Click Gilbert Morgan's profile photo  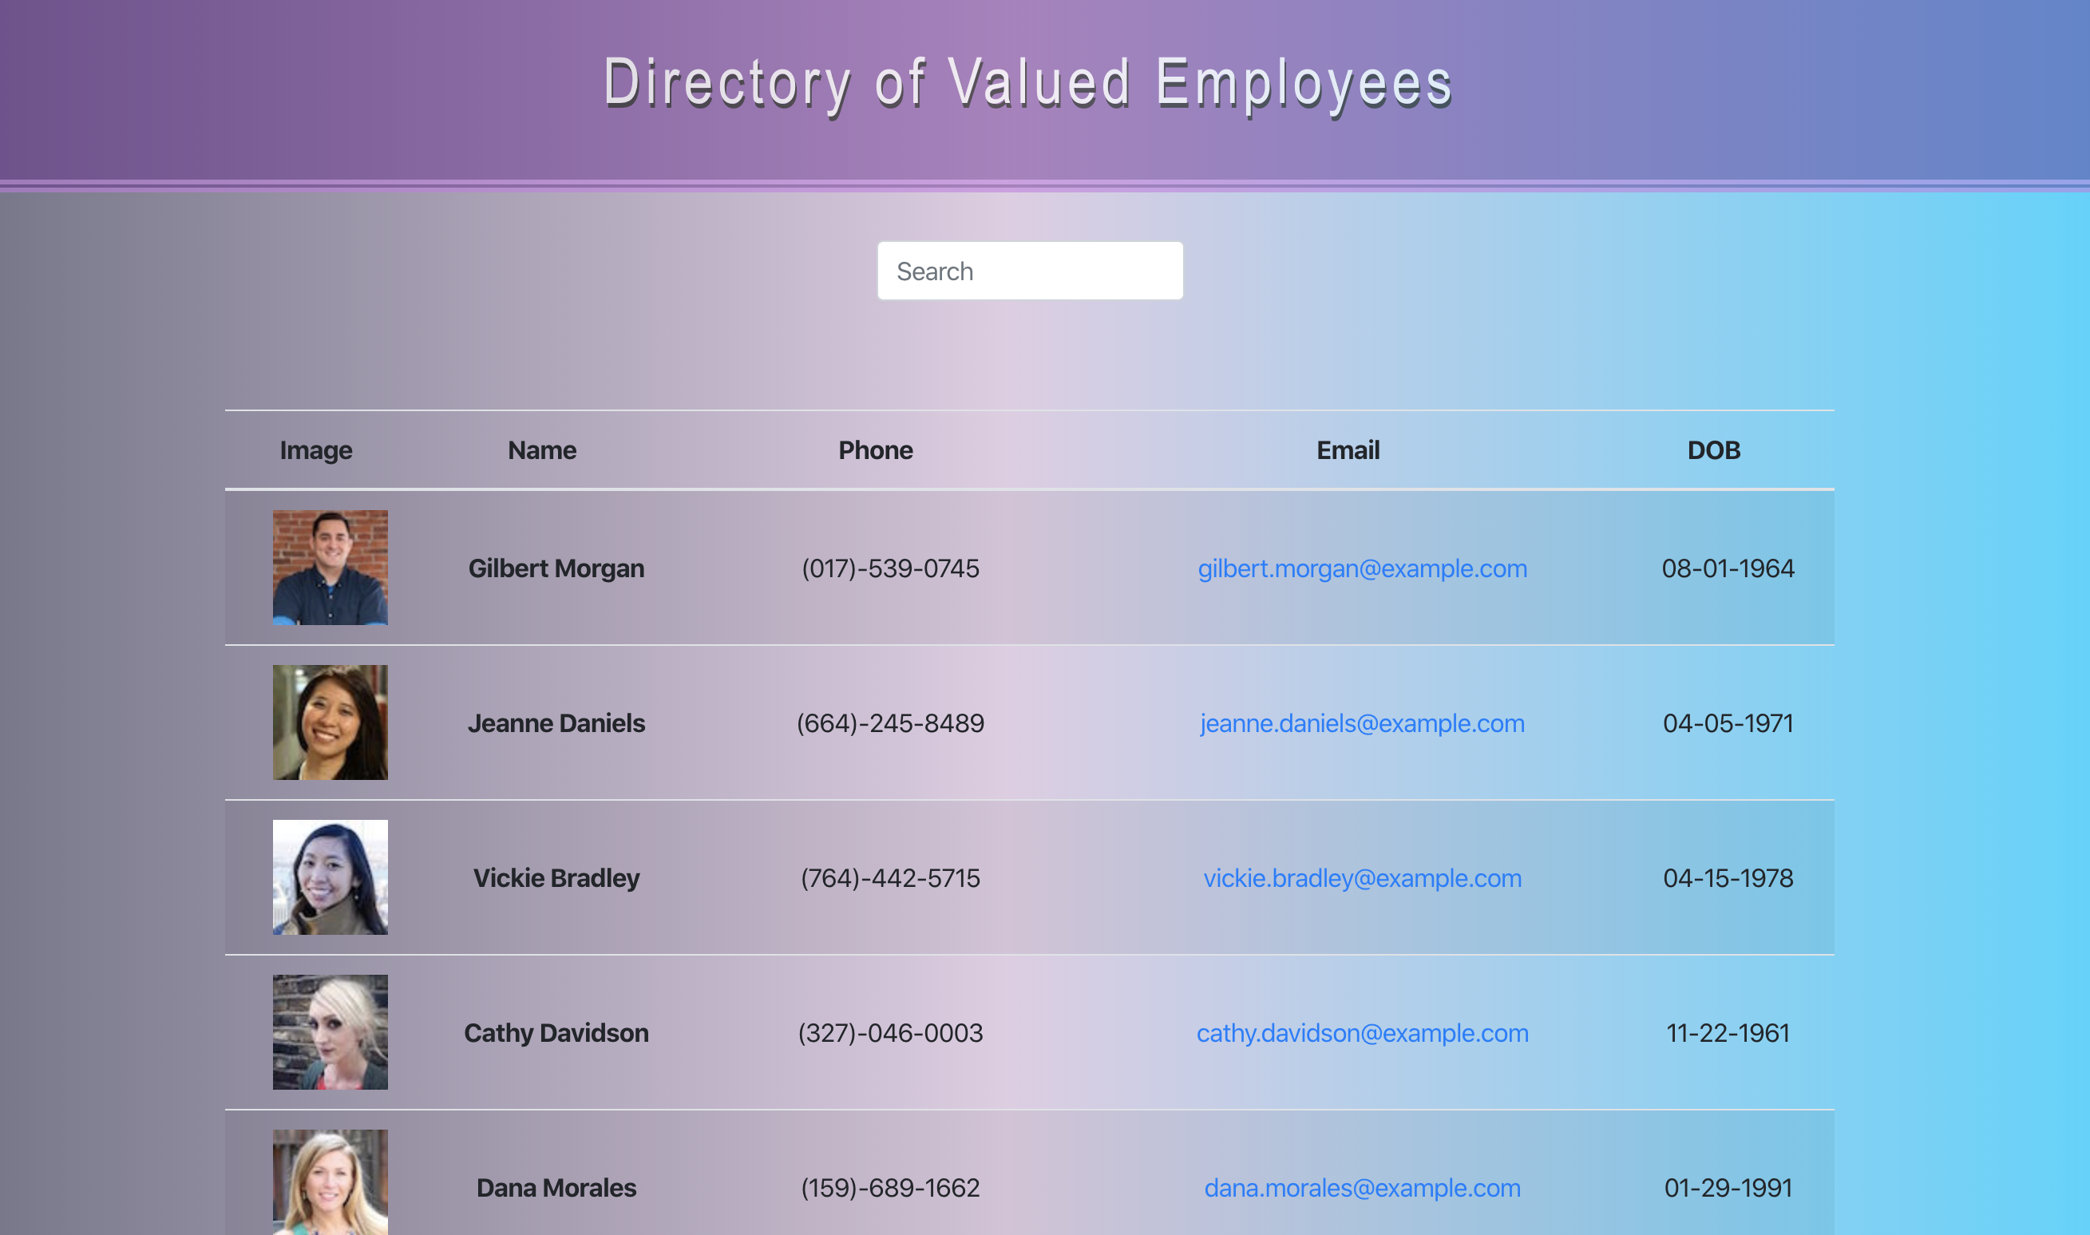(x=331, y=568)
